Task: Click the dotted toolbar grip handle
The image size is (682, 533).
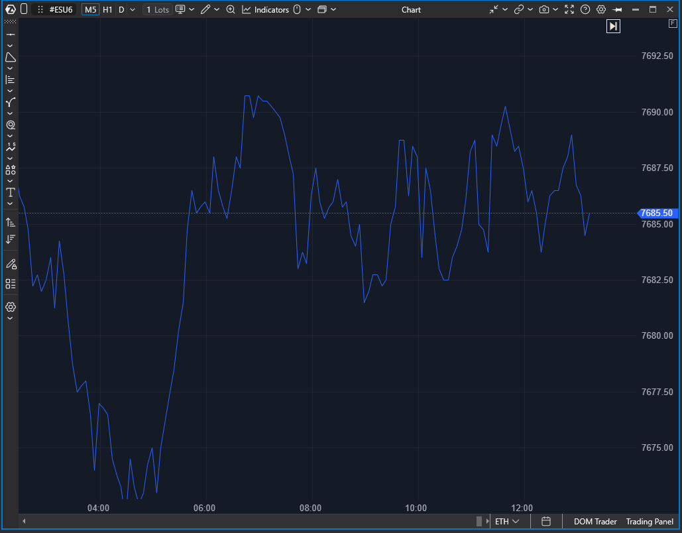Action: (x=11, y=22)
